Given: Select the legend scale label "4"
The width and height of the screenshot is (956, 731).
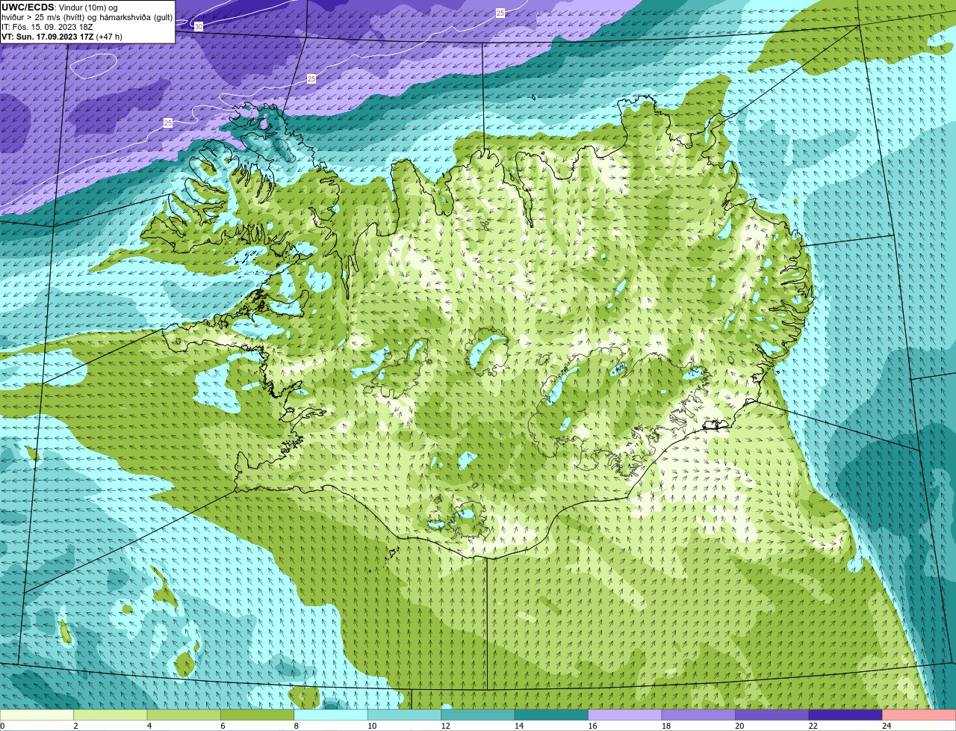Looking at the screenshot, I should pyautogui.click(x=149, y=726).
